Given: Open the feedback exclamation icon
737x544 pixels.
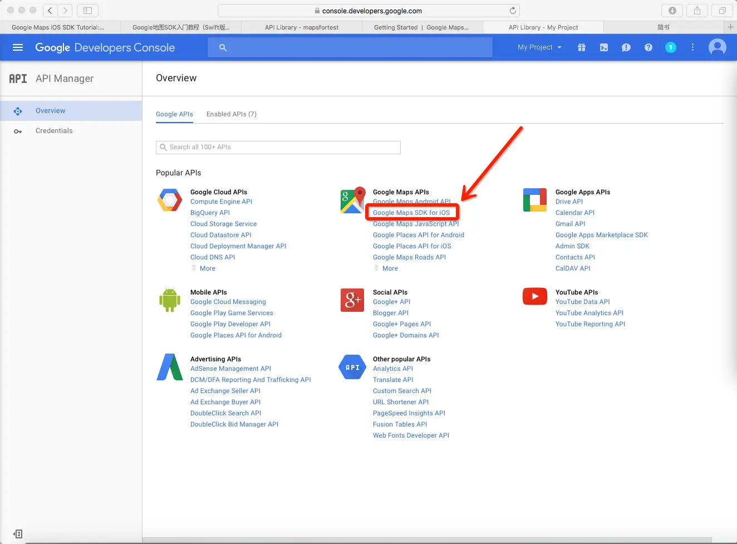Looking at the screenshot, I should coord(626,47).
